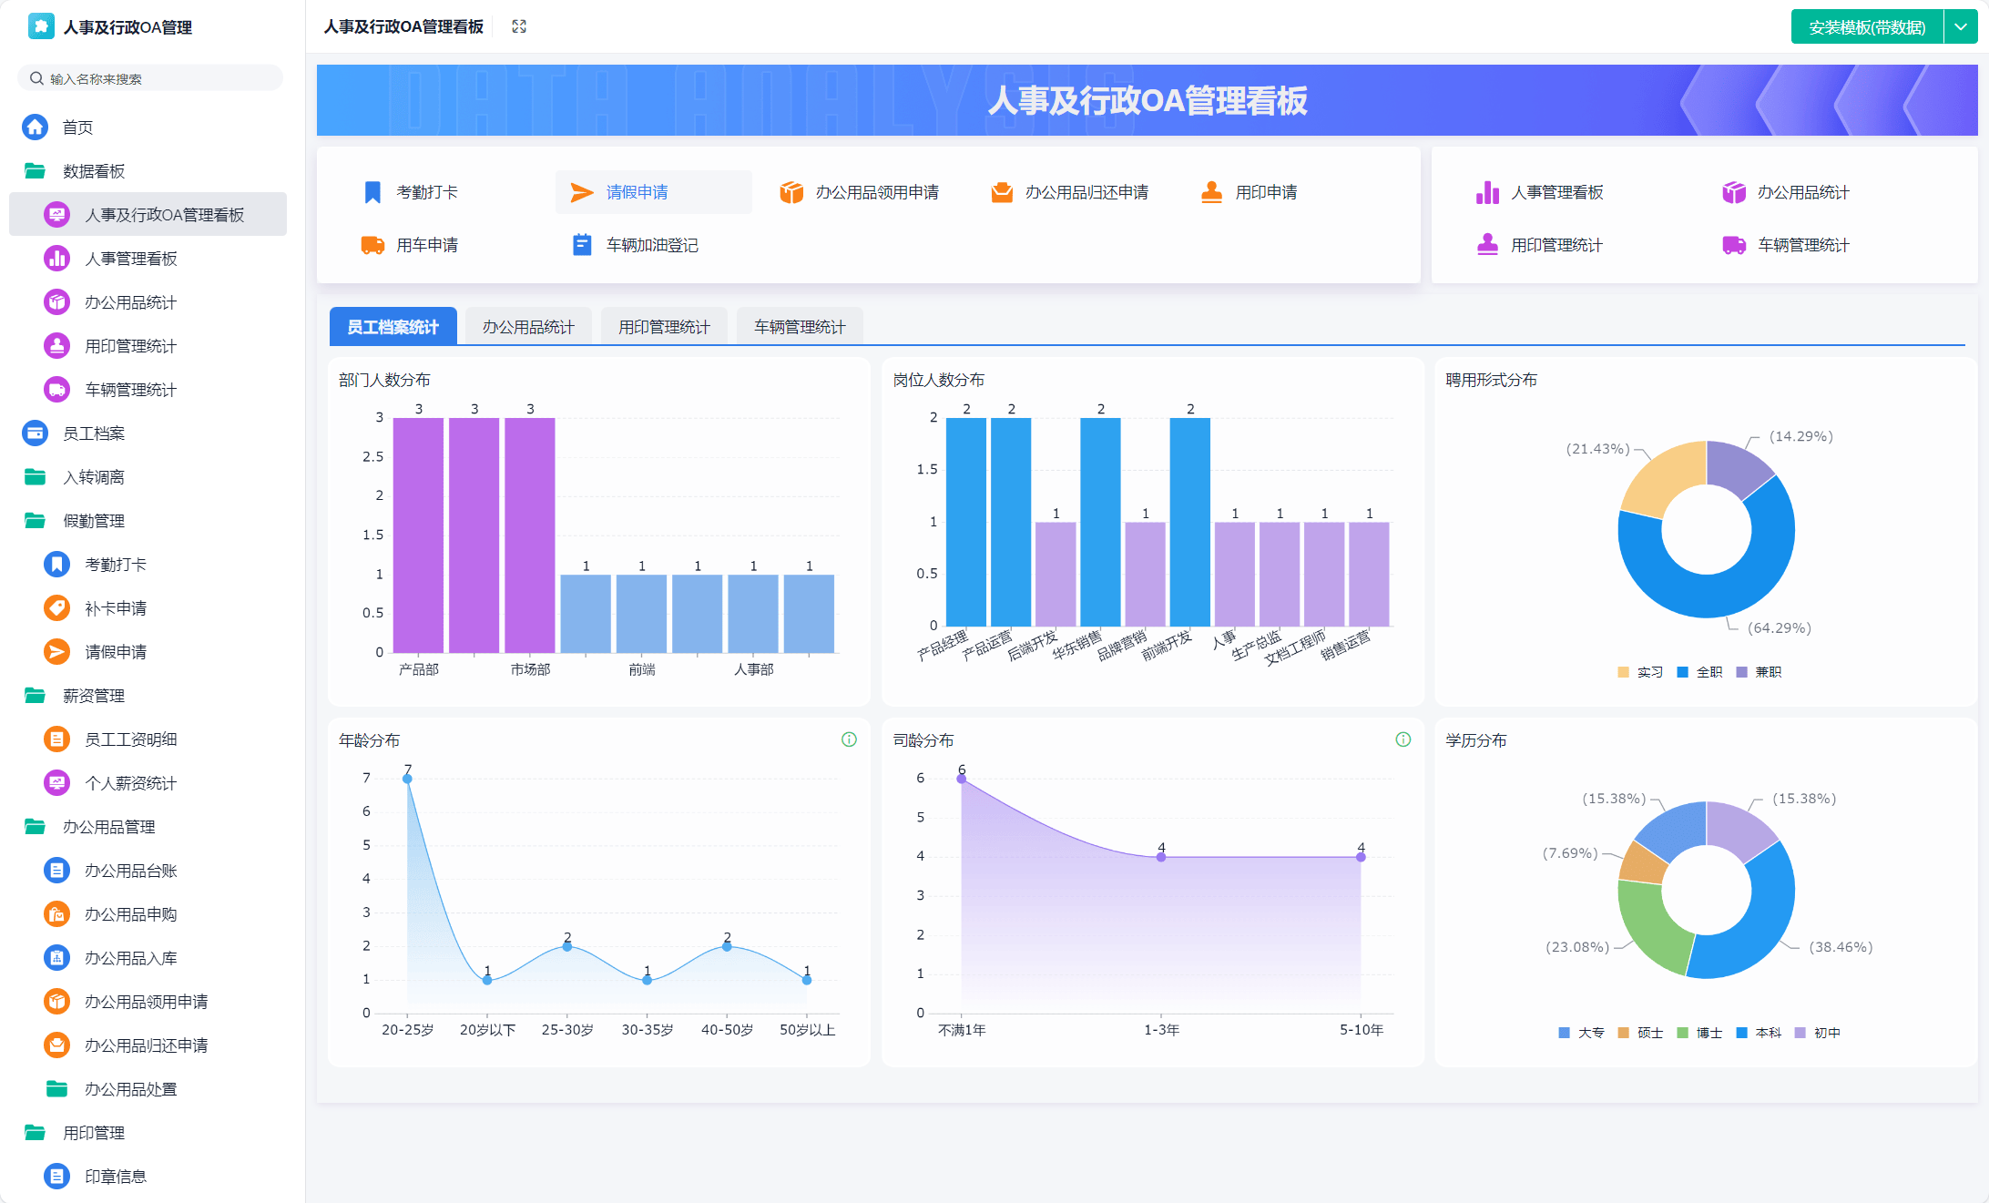
Task: Click the 办公用品领用申请 box icon
Action: coord(790,191)
